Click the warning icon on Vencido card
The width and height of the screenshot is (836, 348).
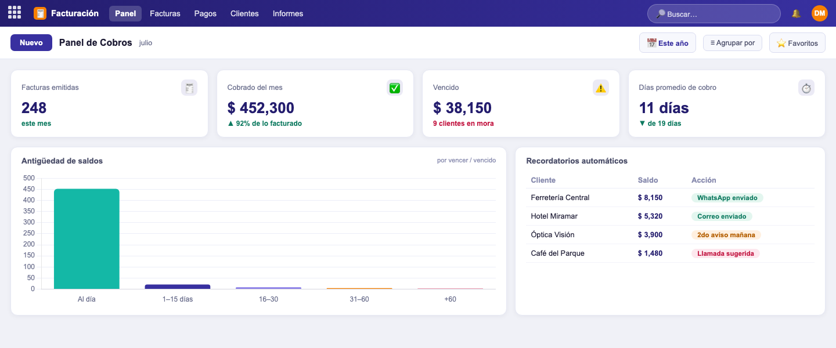tap(601, 88)
